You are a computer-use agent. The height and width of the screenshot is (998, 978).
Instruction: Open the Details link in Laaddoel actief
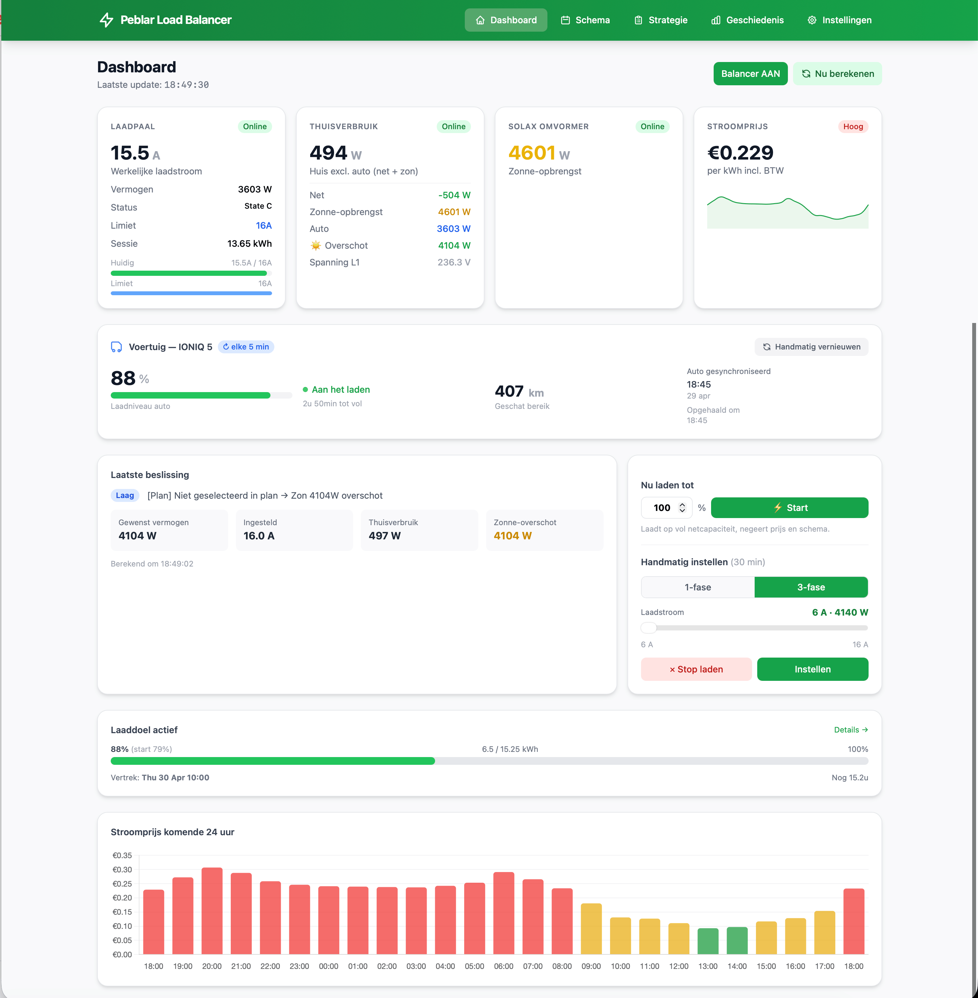click(x=851, y=730)
